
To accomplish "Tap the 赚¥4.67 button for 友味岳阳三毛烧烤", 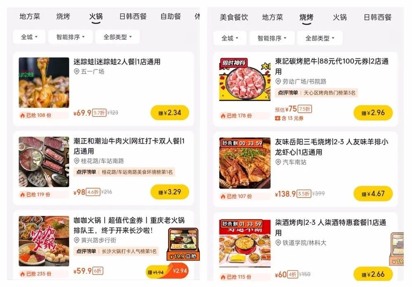I will pos(373,194).
